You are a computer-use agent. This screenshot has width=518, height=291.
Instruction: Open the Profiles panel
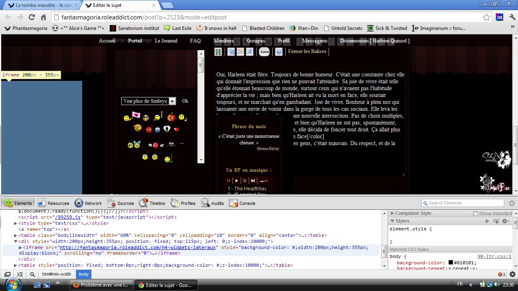183,203
